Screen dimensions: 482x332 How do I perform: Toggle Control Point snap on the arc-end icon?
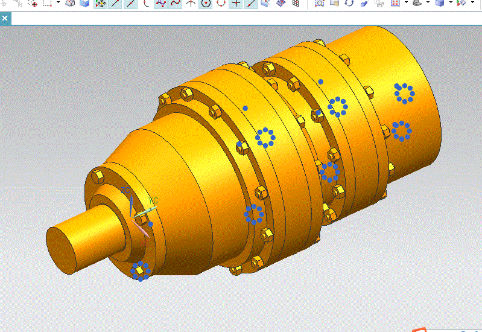(146, 4)
